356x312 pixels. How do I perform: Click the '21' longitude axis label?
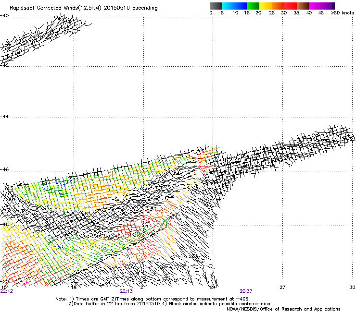pyautogui.click(x=143, y=288)
